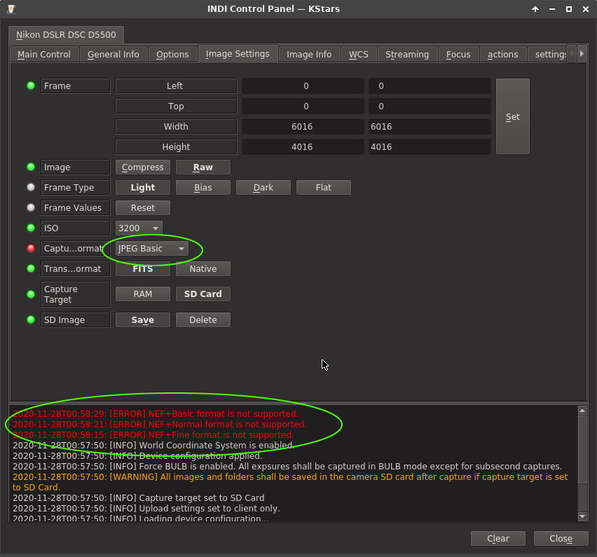
Task: Click the Height input field showing 4016
Action: (429, 146)
